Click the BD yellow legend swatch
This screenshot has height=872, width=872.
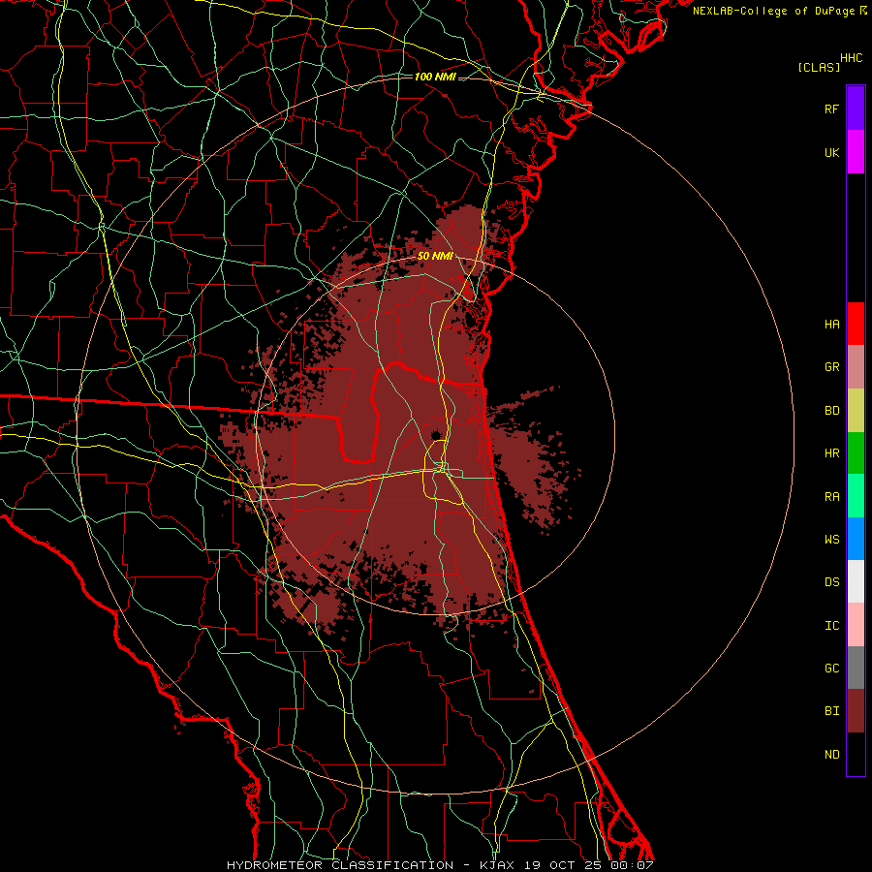[856, 411]
